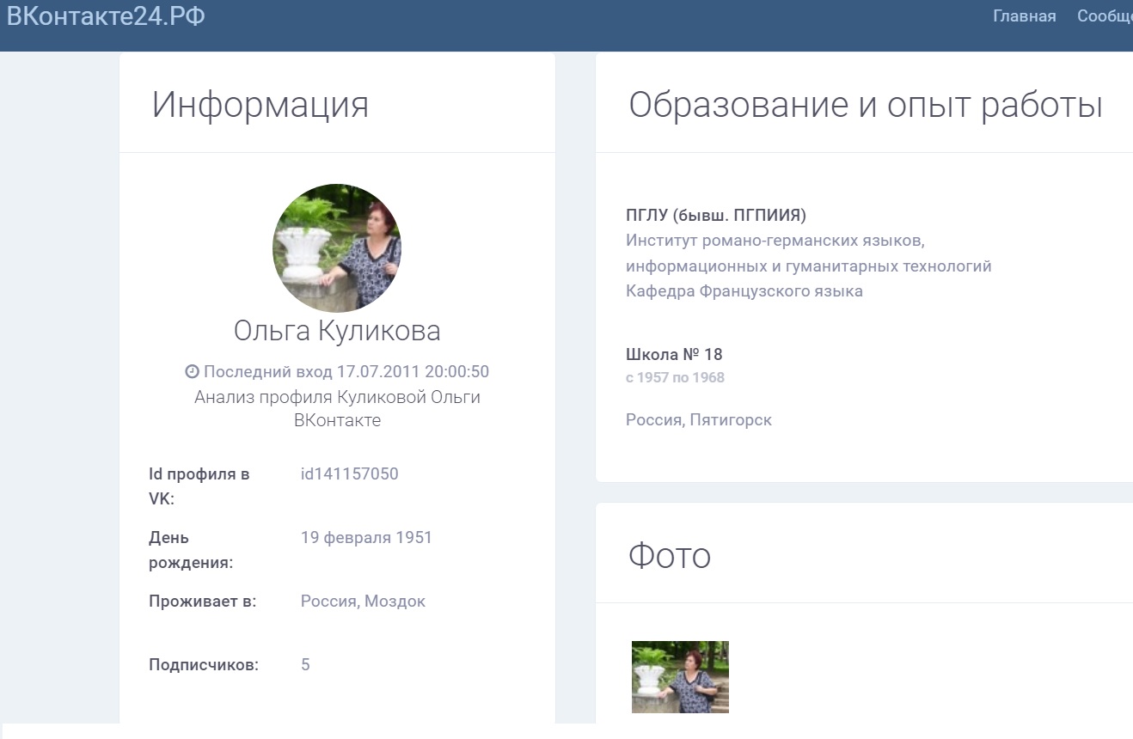Click the Последний вход 17.07.2011 timestamp
1133x739 pixels.
point(346,372)
